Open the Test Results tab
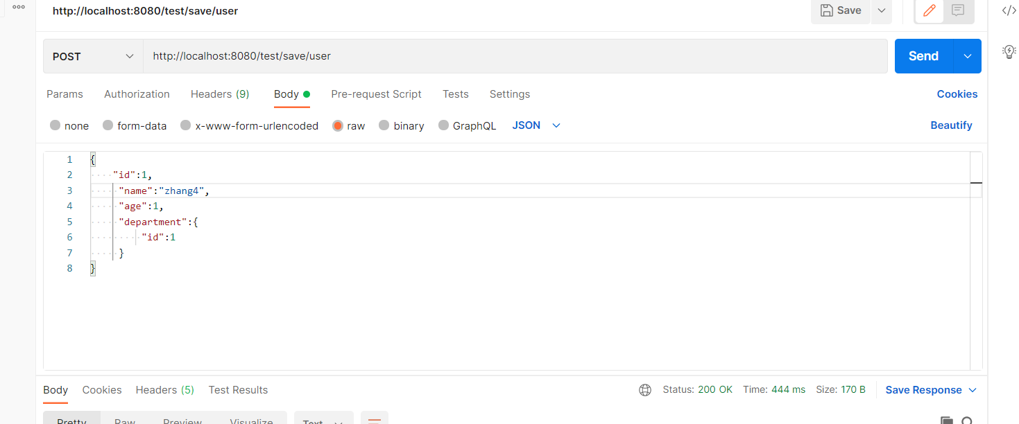Screen dimensions: 1019x424 [238, 390]
